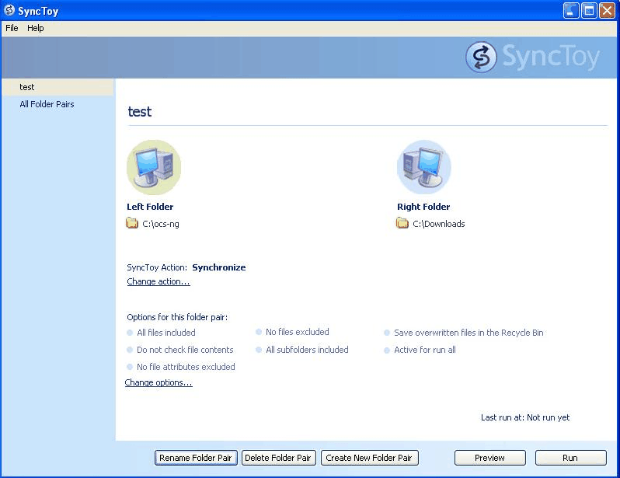Click the SyncToy title bar icon

click(9, 10)
